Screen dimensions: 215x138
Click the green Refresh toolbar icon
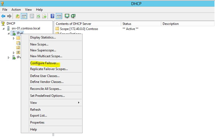pyautogui.click(x=38, y=16)
